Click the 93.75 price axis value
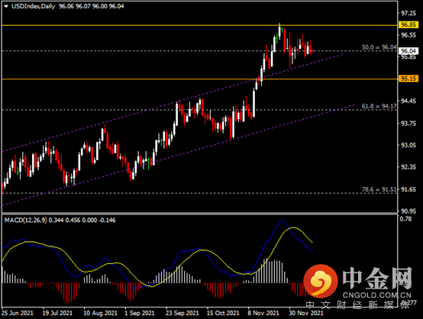This screenshot has width=423, height=319. (408, 123)
